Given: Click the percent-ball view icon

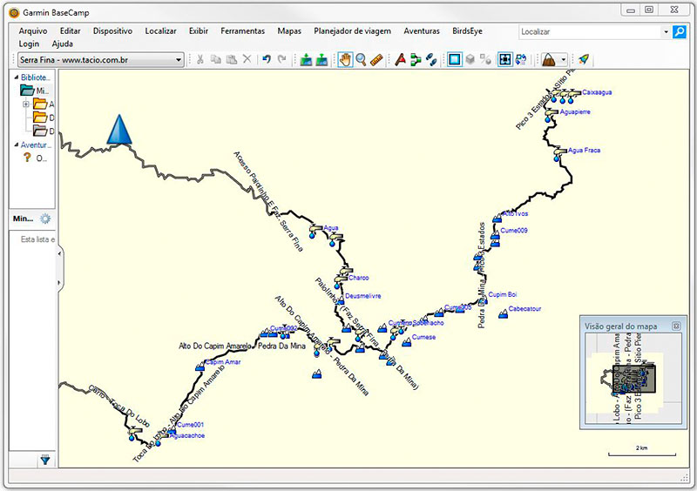Looking at the screenshot, I should click(486, 59).
